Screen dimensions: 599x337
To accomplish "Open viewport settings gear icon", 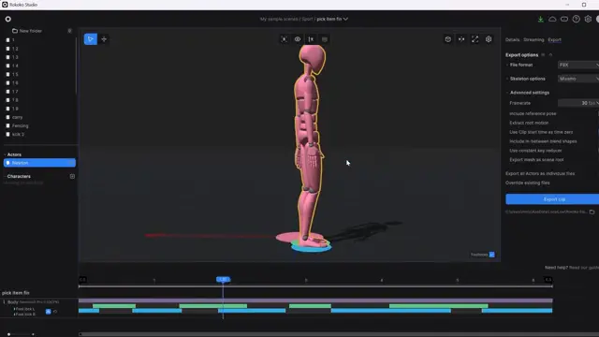I will point(489,39).
